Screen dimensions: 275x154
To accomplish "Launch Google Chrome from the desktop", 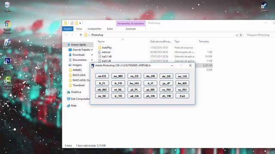I will click(x=7, y=27).
